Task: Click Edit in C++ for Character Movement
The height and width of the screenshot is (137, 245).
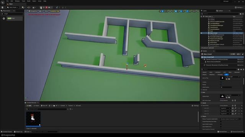Action: point(240,65)
